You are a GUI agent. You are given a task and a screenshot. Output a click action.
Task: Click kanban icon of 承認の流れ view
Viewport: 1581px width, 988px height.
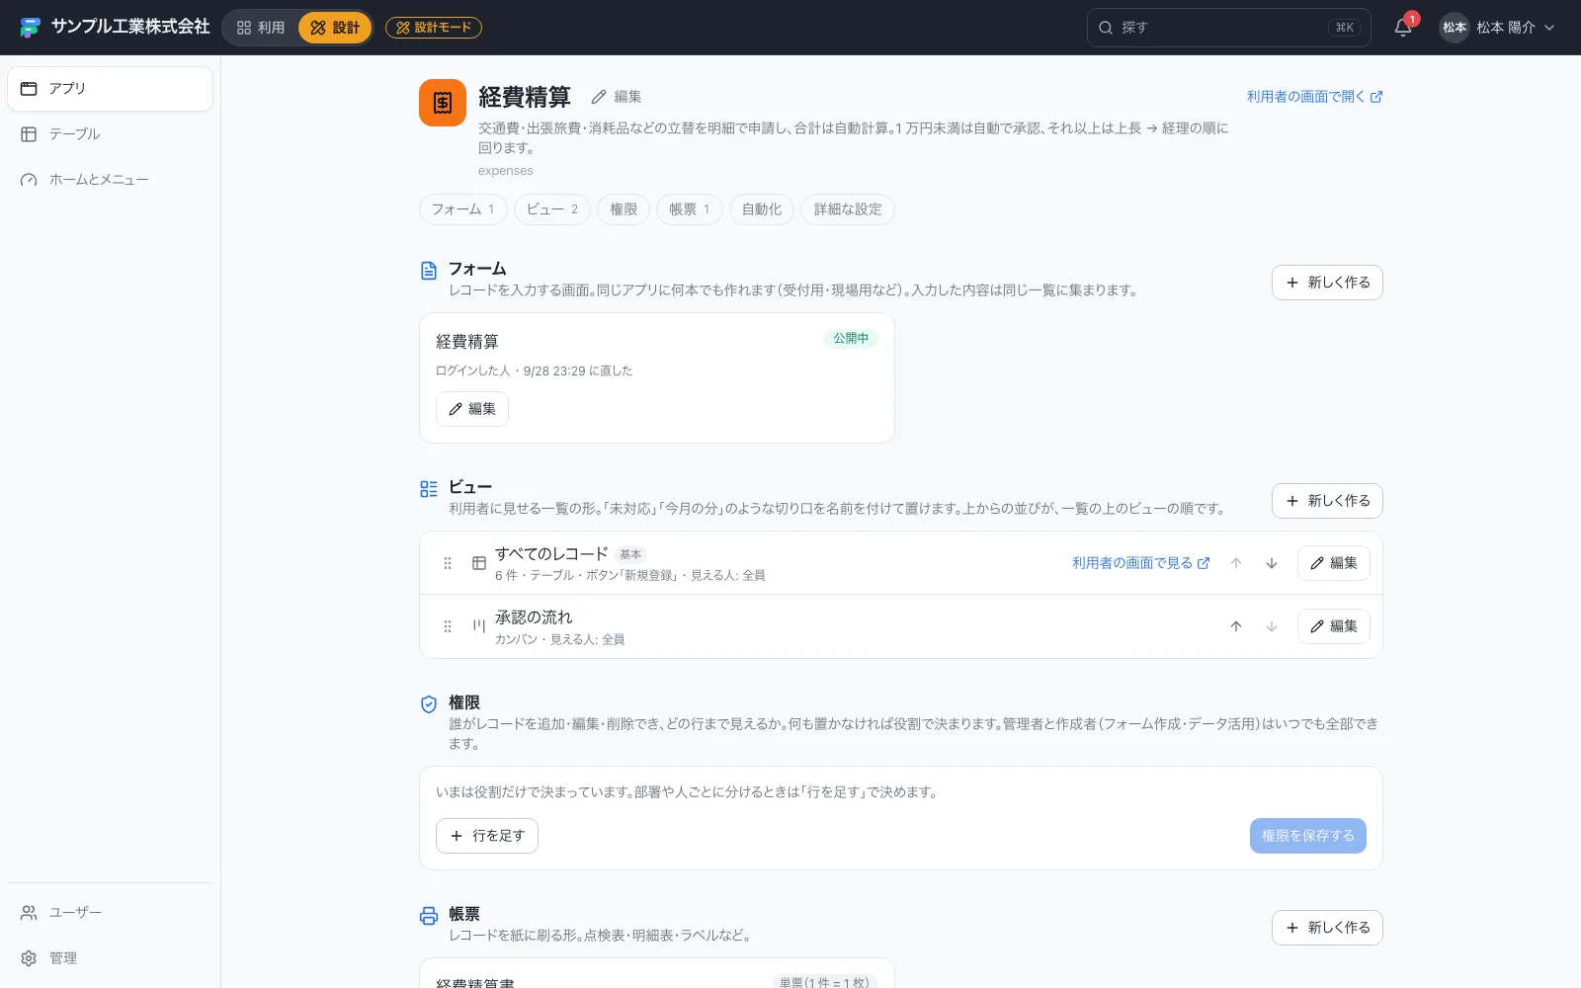[x=479, y=626]
